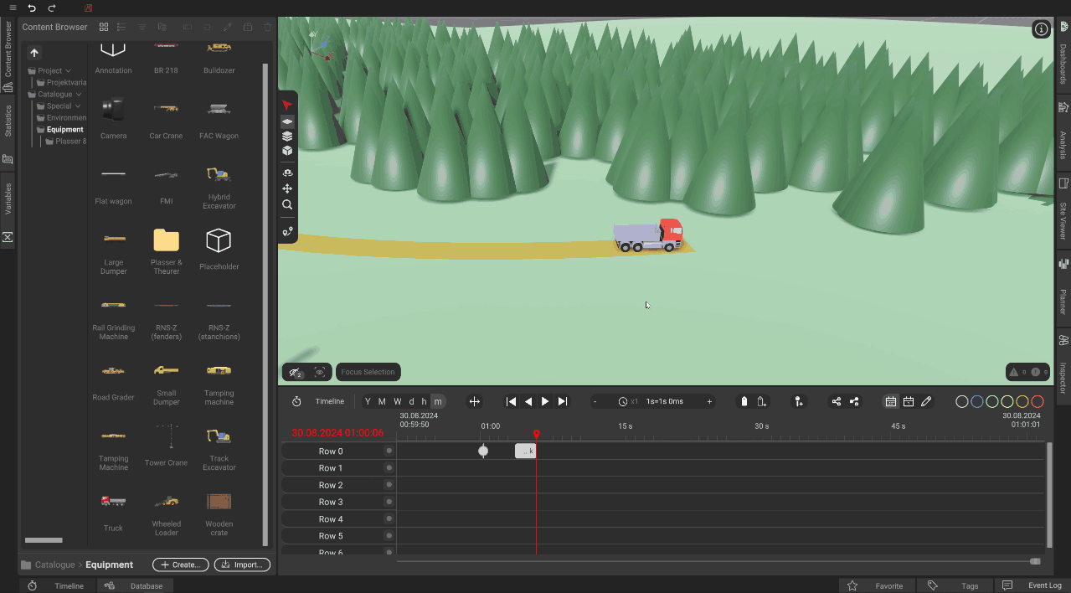Click the add keyframe marker icon
This screenshot has width=1071, height=593.
[x=799, y=402]
